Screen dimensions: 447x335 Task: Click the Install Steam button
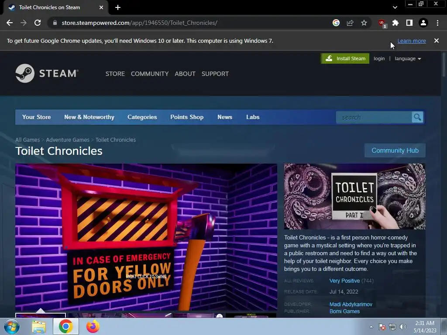[x=345, y=58]
